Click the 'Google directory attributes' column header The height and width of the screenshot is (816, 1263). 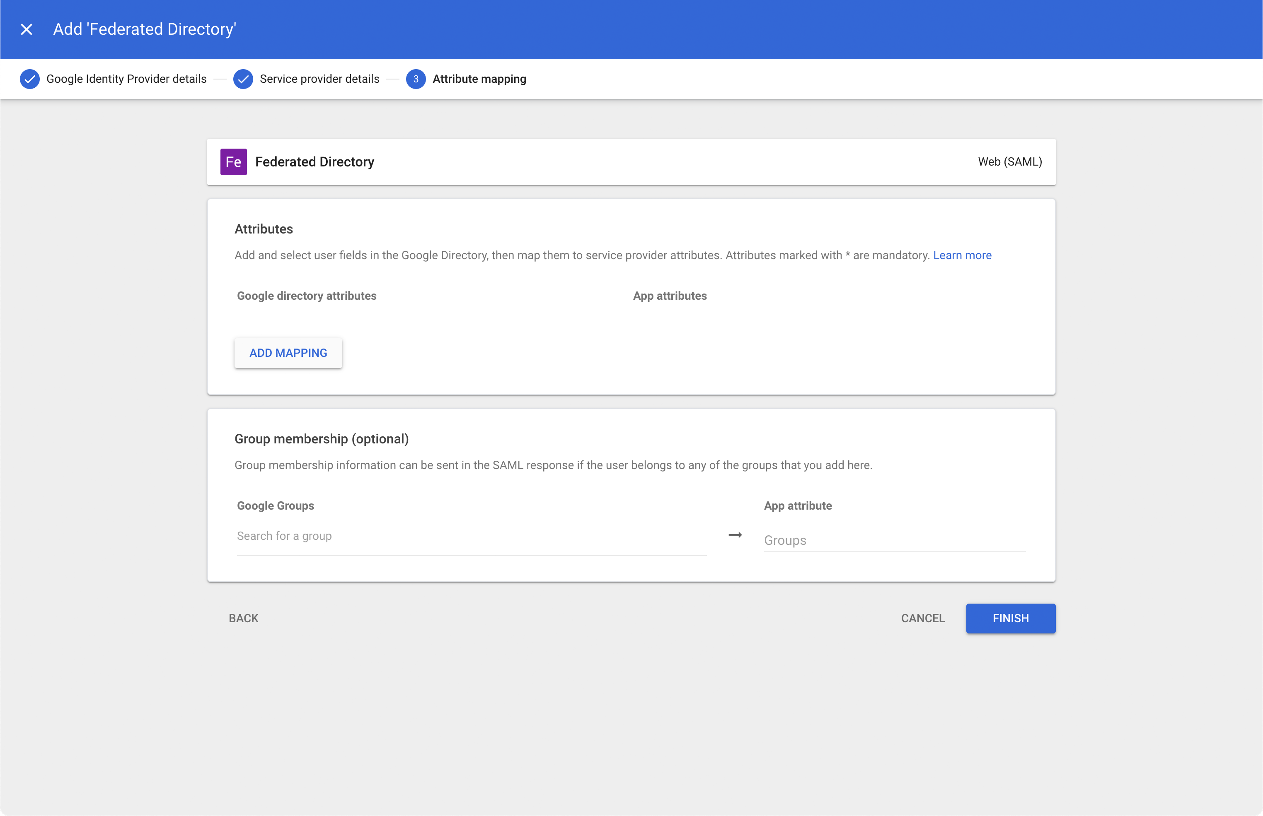[x=307, y=296]
